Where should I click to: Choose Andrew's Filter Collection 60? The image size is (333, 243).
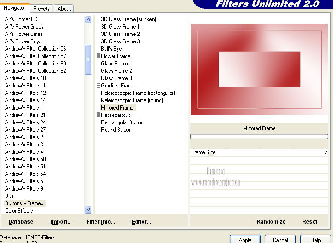36,64
